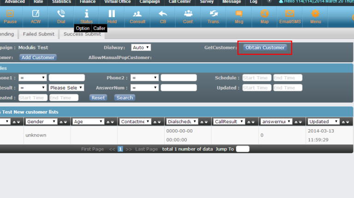Click the Hold call icon
The height and width of the screenshot is (198, 354).
tap(112, 14)
